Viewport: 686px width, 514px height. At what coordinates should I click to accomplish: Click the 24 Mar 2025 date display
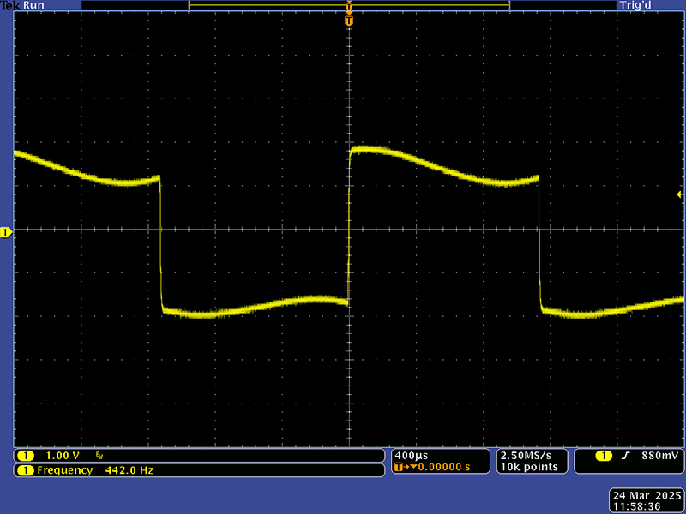tap(646, 496)
